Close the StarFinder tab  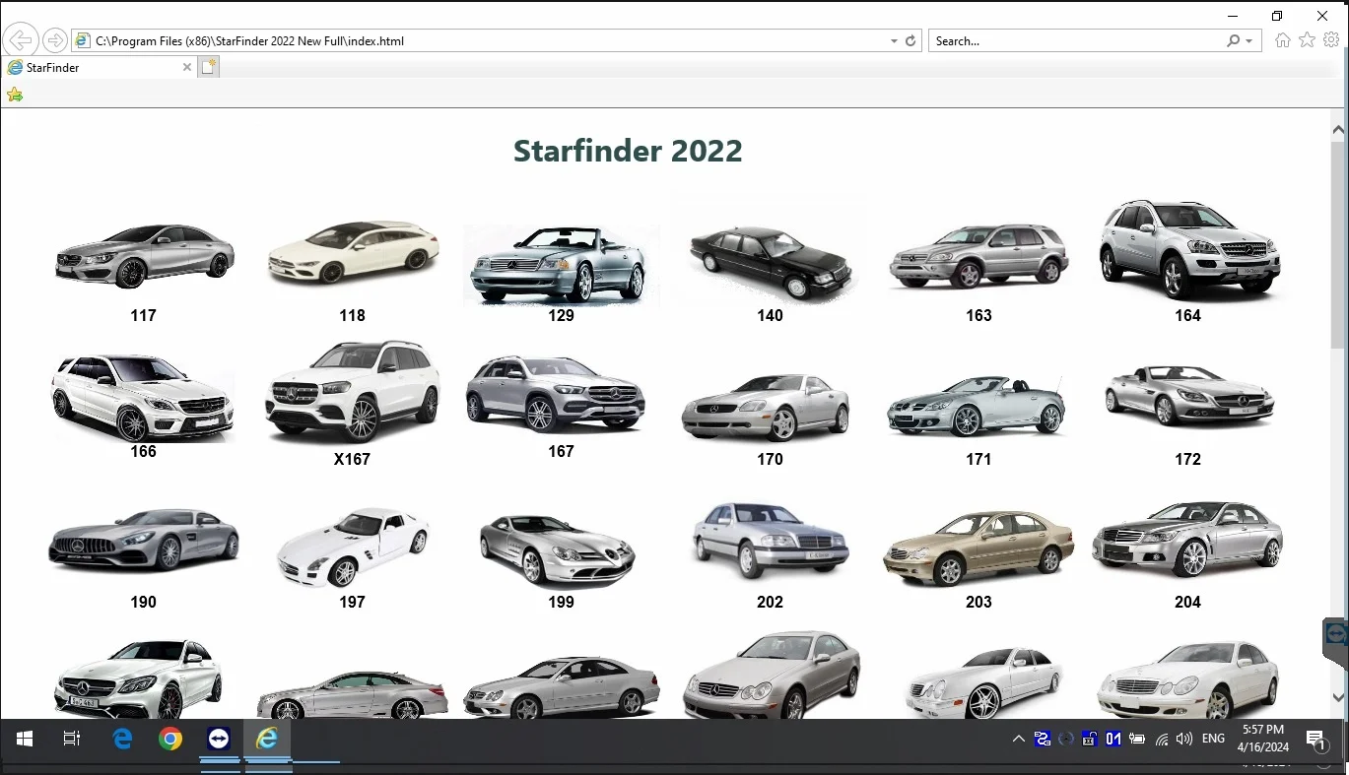tap(187, 67)
